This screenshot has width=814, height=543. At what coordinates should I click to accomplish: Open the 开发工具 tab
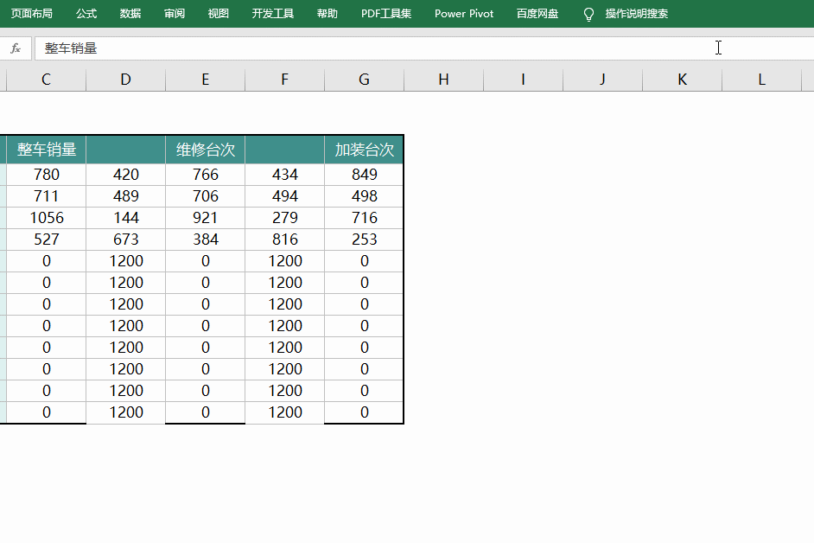pos(272,14)
